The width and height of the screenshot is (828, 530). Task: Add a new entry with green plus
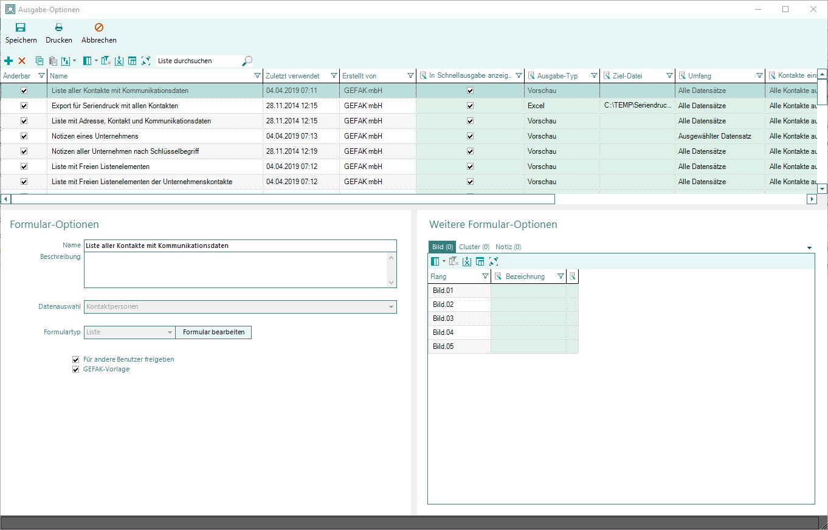(x=9, y=61)
